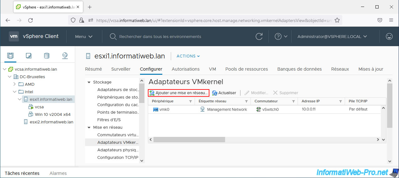Open Configuration TCP/IP settings
This screenshot has height=178, width=399.
point(118,158)
